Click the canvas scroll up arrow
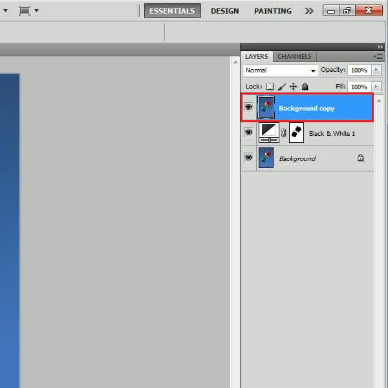388x388 pixels. (235, 62)
